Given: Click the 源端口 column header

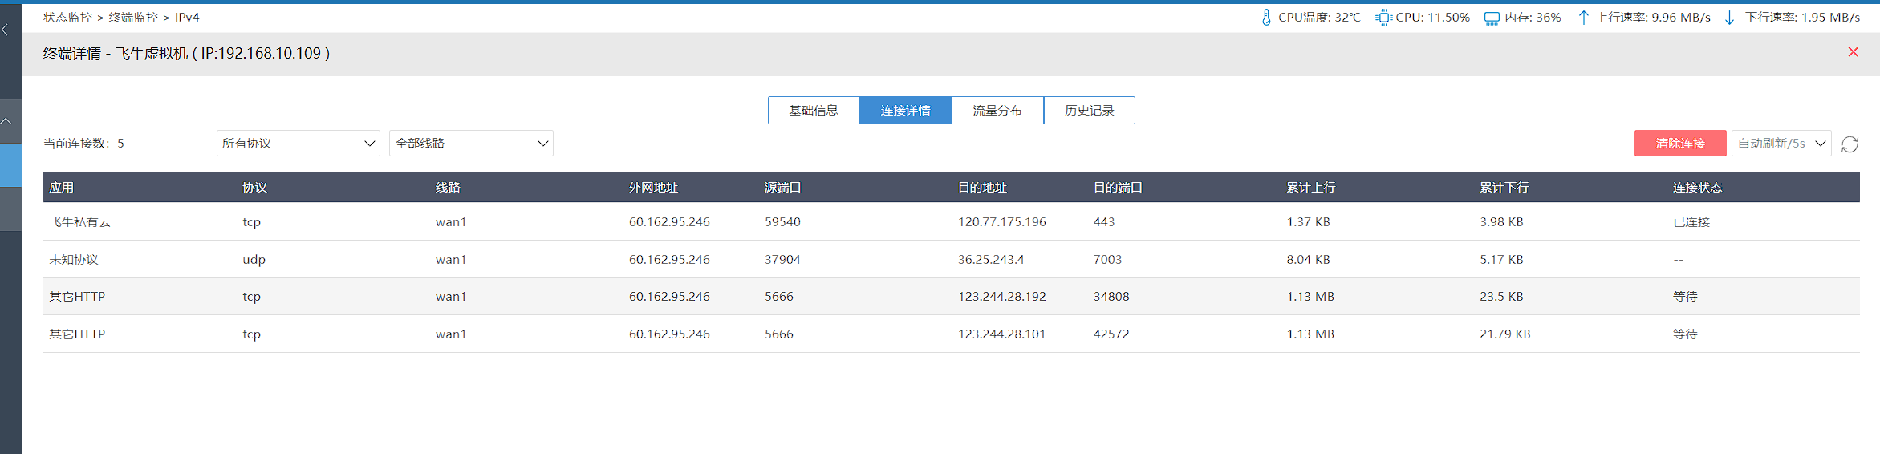Looking at the screenshot, I should coord(783,188).
